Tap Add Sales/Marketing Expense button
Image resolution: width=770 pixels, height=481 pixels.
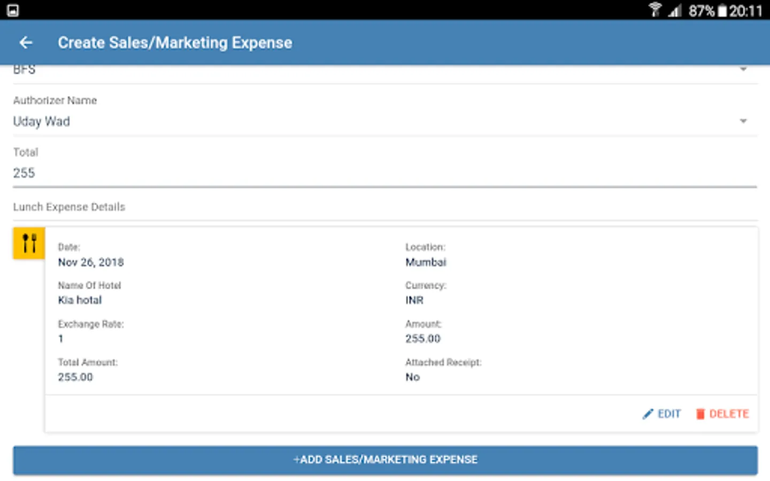point(385,460)
